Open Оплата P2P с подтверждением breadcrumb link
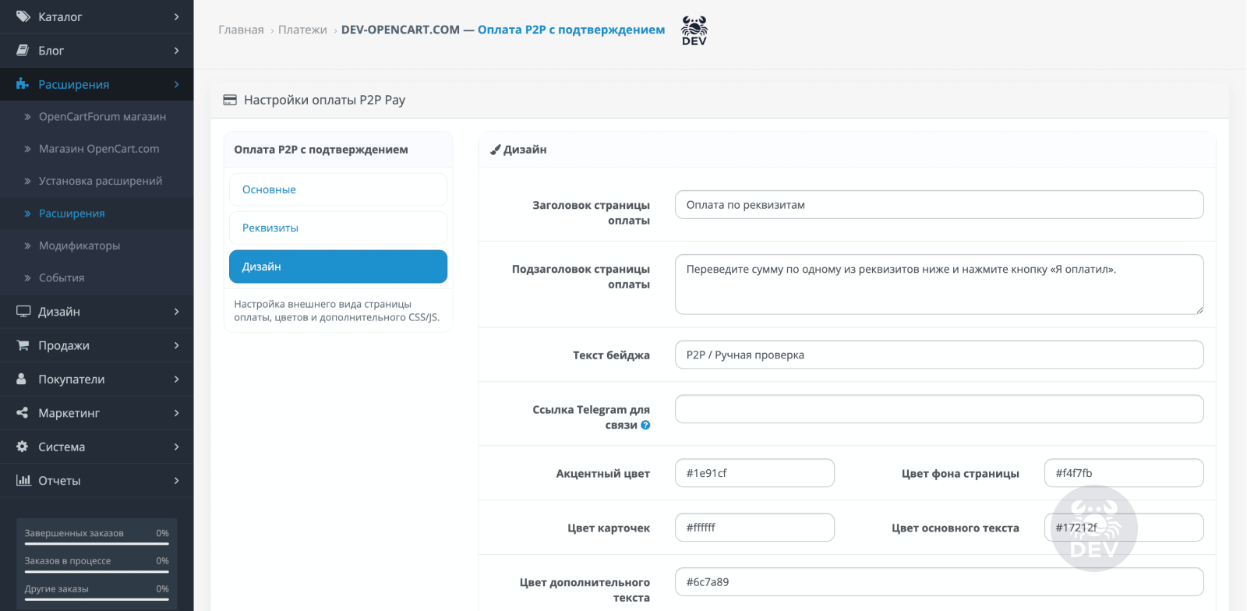This screenshot has height=611, width=1247. 571,30
